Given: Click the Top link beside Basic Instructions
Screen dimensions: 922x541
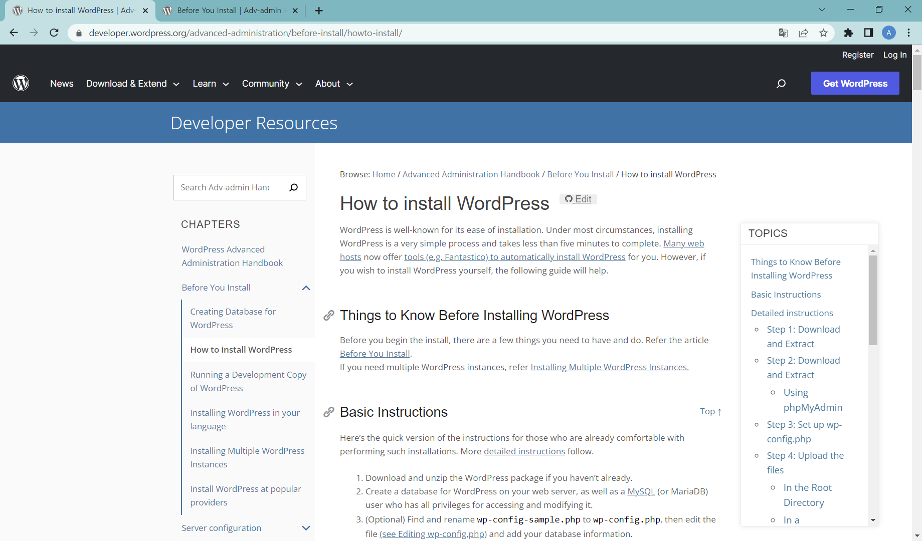Looking at the screenshot, I should 710,411.
